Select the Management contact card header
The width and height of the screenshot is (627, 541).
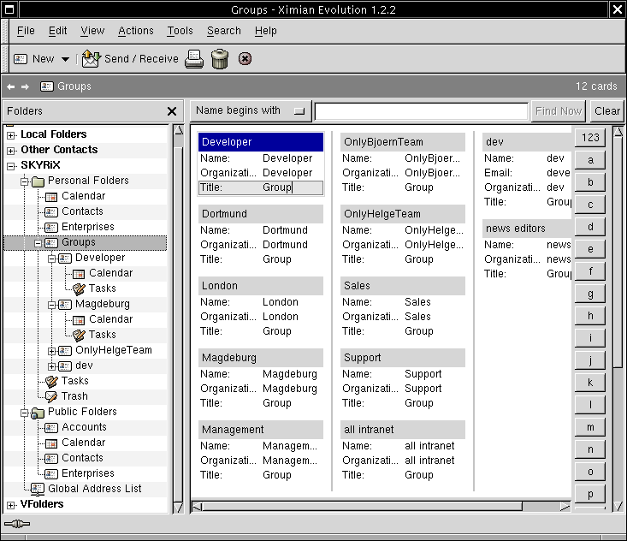tap(261, 430)
